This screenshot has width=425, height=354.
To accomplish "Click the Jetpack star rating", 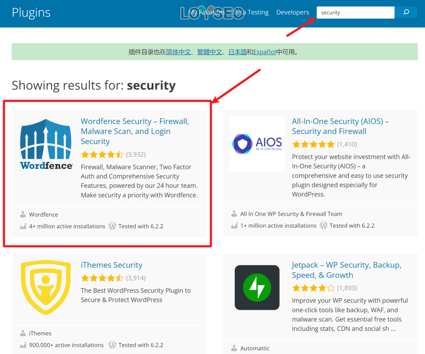I will 313,288.
